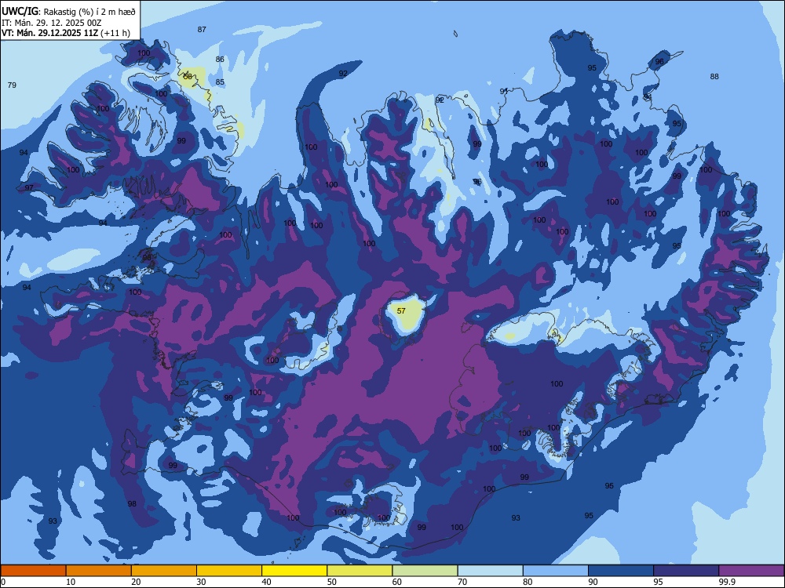Pick the 20–30 amber legend swatch
Screen dimensions: 785x588
[164, 571]
